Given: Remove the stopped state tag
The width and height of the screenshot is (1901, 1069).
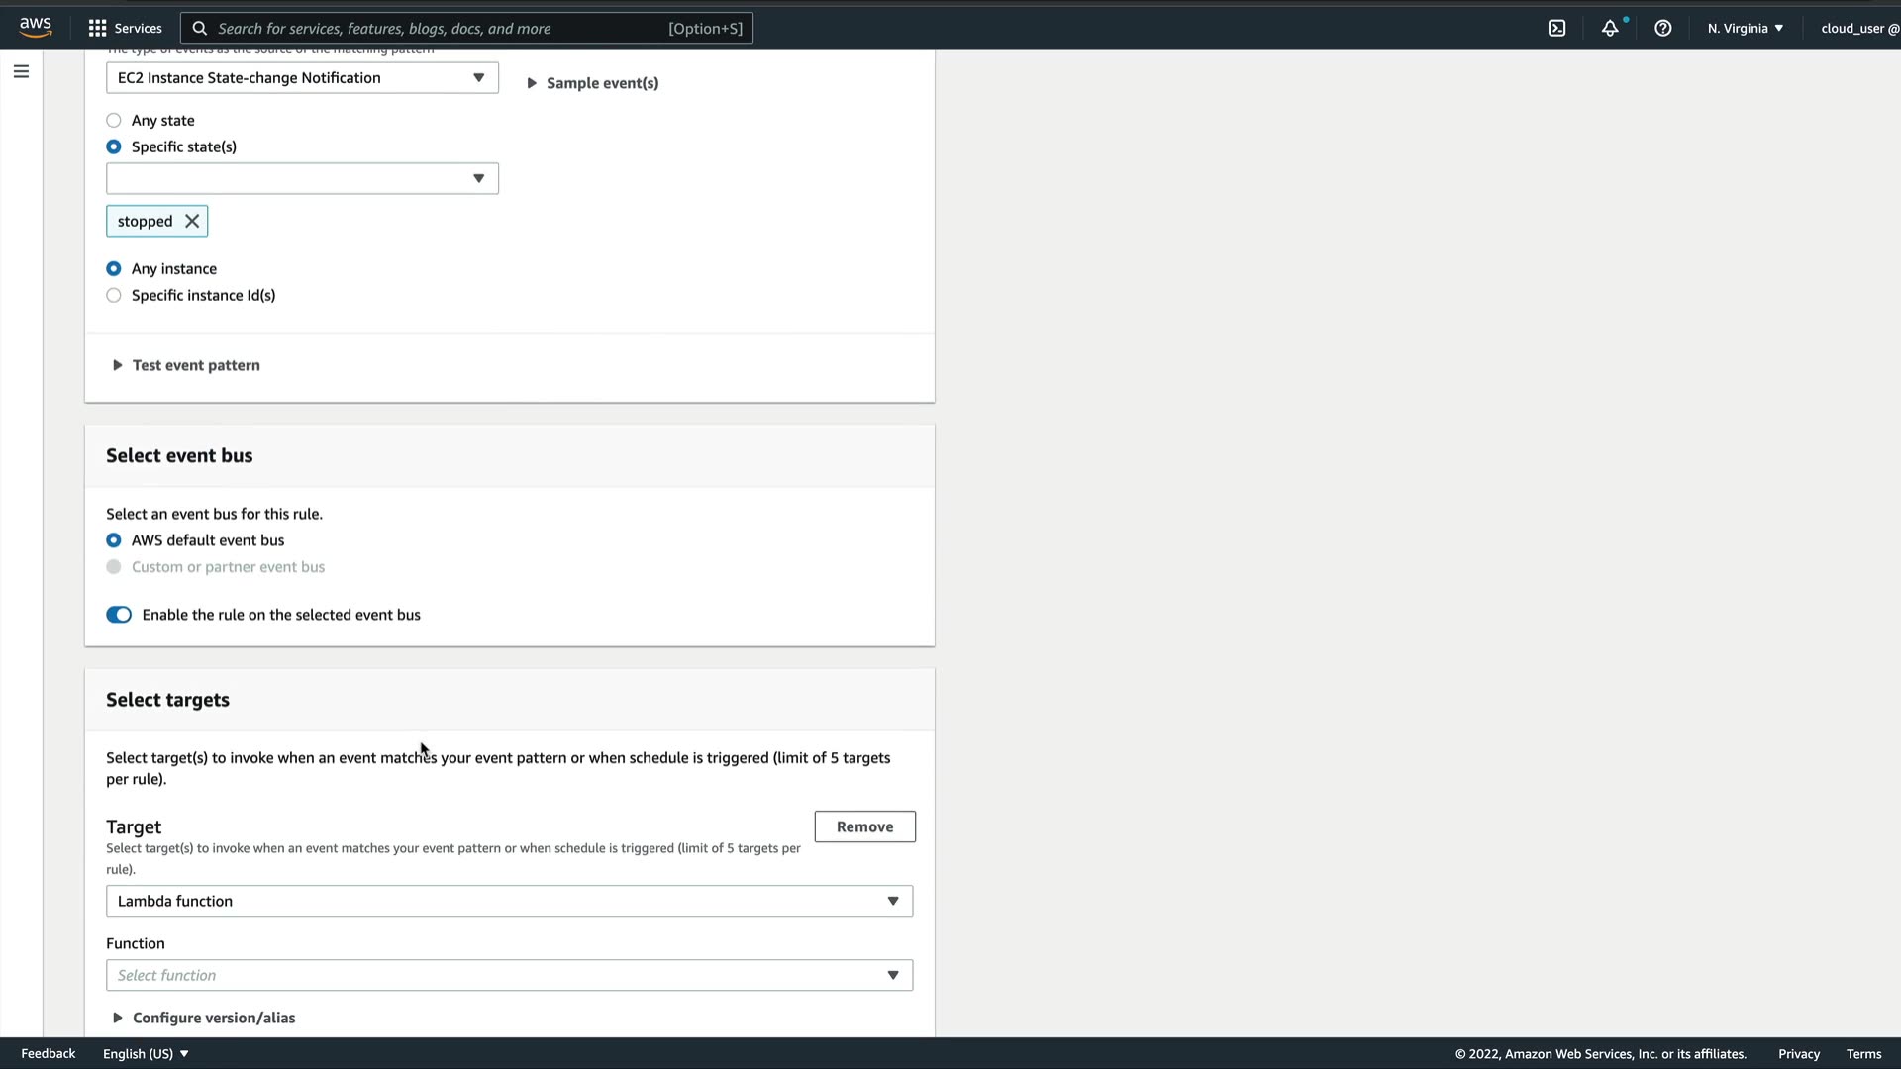Looking at the screenshot, I should pos(192,221).
